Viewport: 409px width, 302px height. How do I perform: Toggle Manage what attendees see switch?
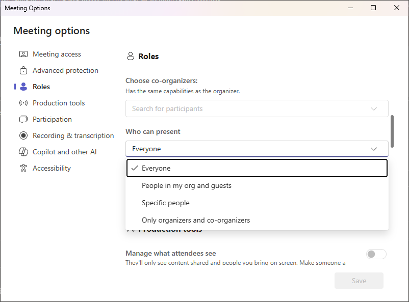376,254
